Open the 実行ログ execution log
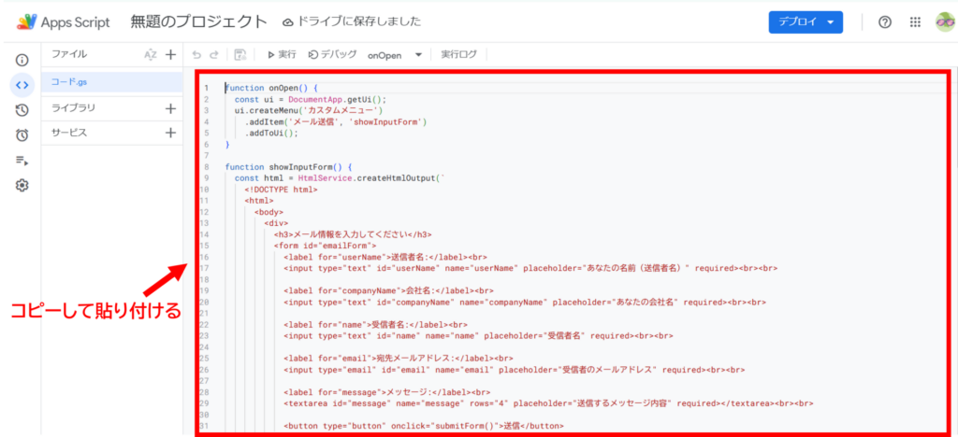The image size is (958, 437). pos(458,55)
